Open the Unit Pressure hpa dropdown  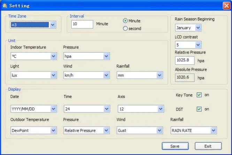(x=86, y=56)
